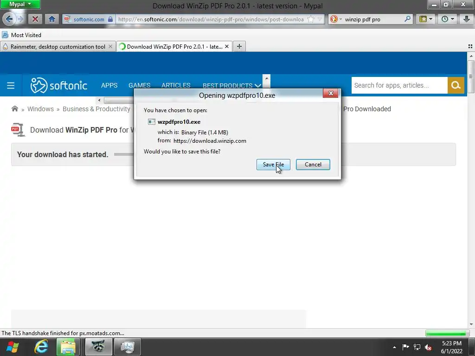Screen dimensions: 475x356
Task: Show hidden tray icons arrow
Action: (x=394, y=347)
